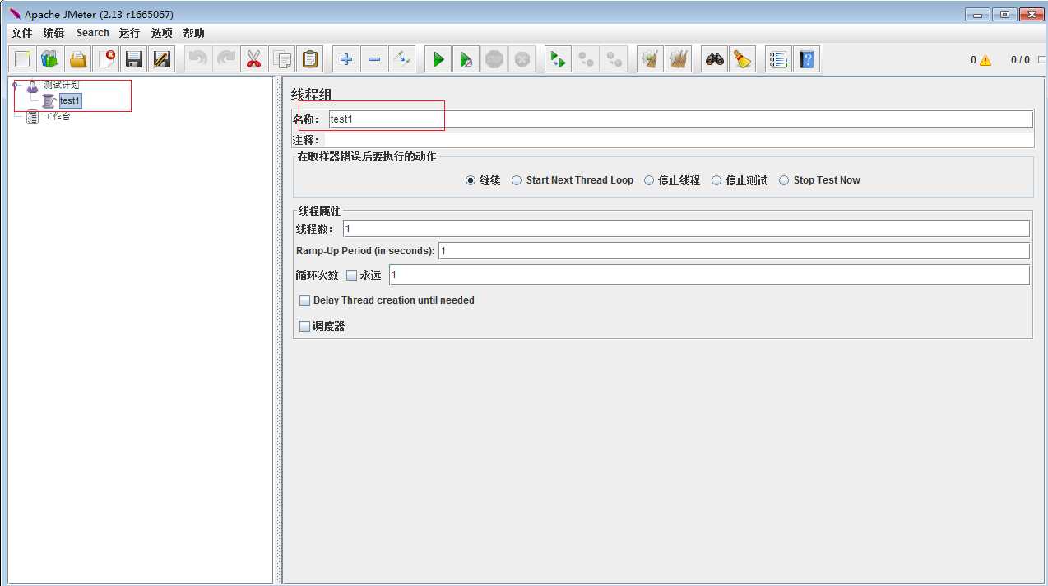Select the 工作台 tree node
Viewport: 1048px width, 586px height.
(x=57, y=117)
